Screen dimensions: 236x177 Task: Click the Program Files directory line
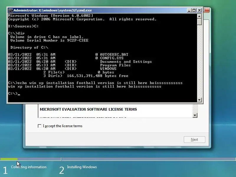[x=69, y=65]
